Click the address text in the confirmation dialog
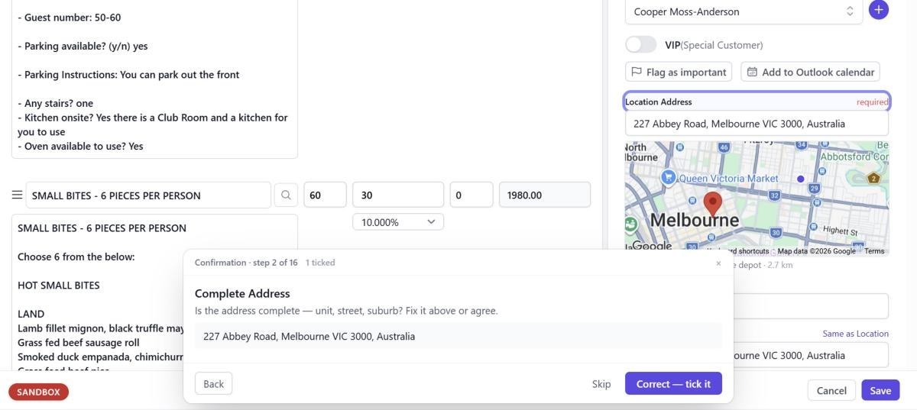 309,336
